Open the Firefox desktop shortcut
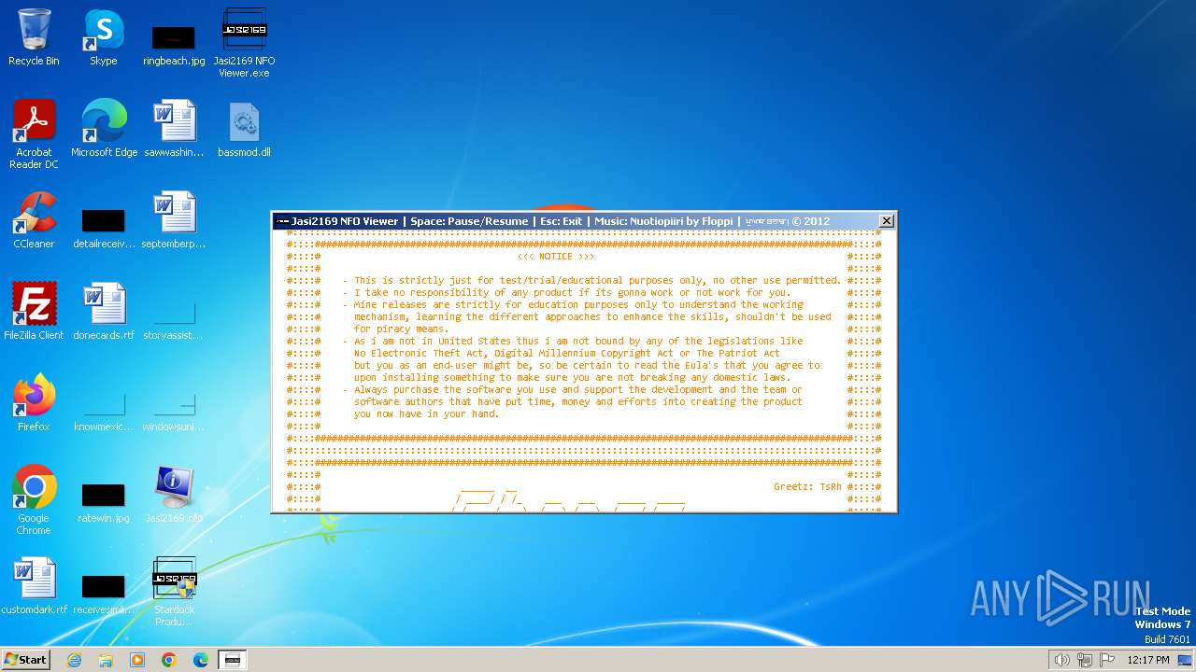This screenshot has height=672, width=1196. pyautogui.click(x=34, y=403)
